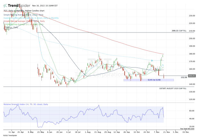Viewport: 199px width, 137px height.
Task: Click the Drawings, Daily legend entry
Action: coord(11,27)
